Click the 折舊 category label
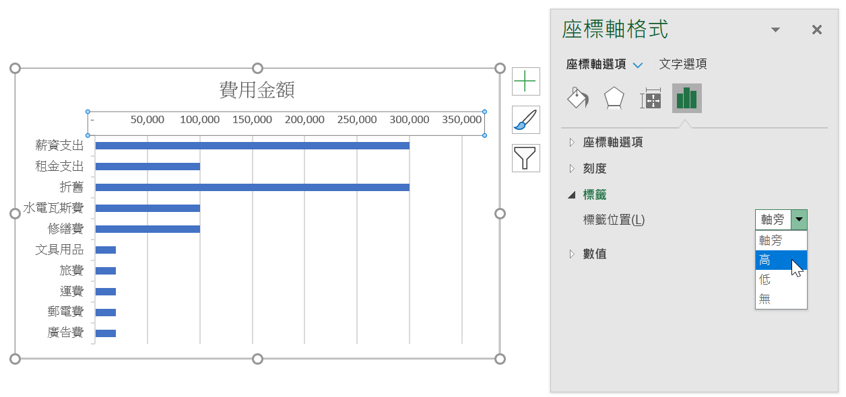Screen dimensions: 846x397 [71, 187]
